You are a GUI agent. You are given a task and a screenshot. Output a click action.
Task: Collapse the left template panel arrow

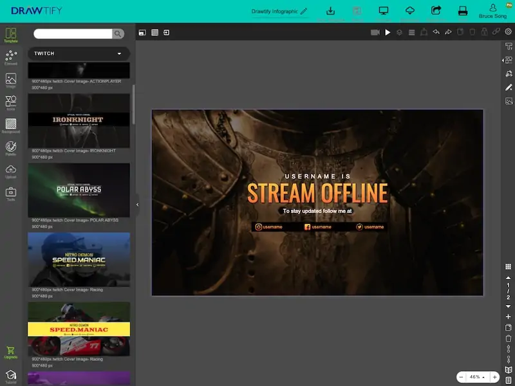137,205
